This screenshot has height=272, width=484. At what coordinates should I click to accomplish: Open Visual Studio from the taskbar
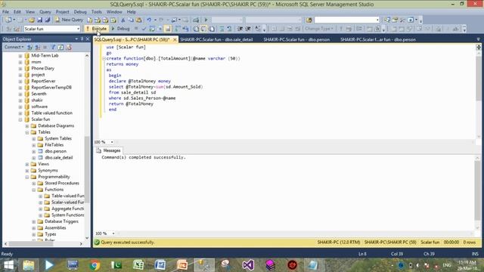tap(248, 265)
